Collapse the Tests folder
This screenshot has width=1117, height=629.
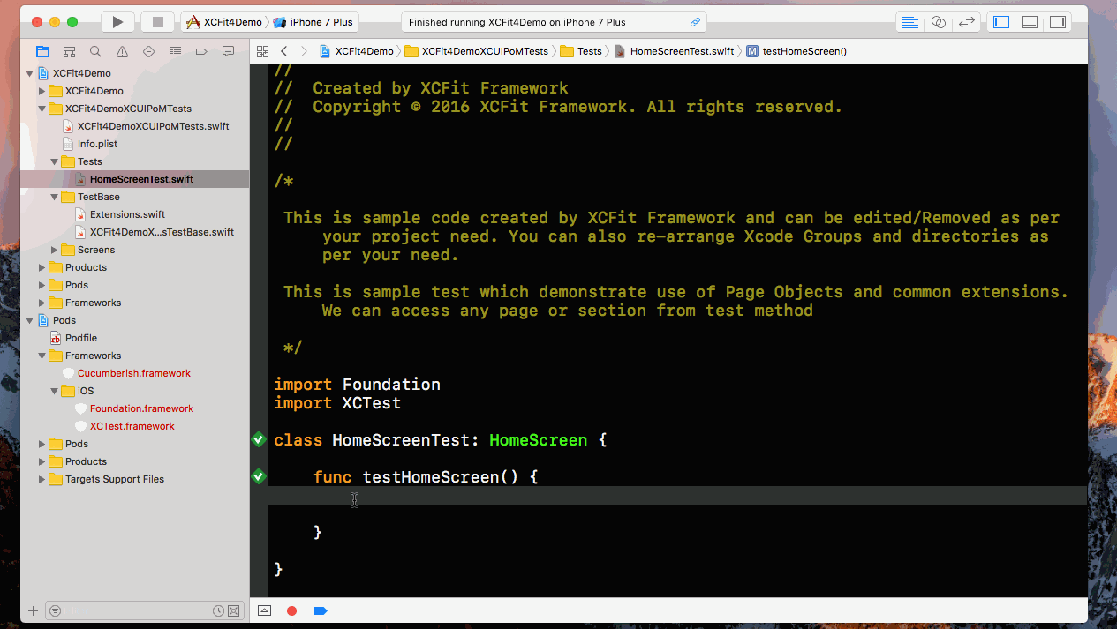click(x=55, y=161)
